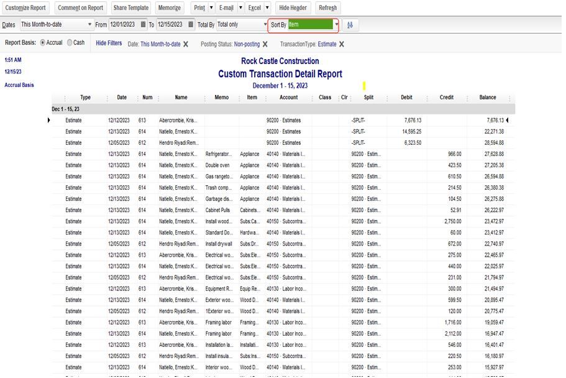Click the Equipment R... memo cell

point(219,288)
